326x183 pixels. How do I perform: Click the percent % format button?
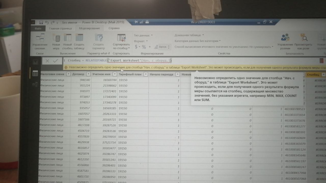(x=144, y=47)
